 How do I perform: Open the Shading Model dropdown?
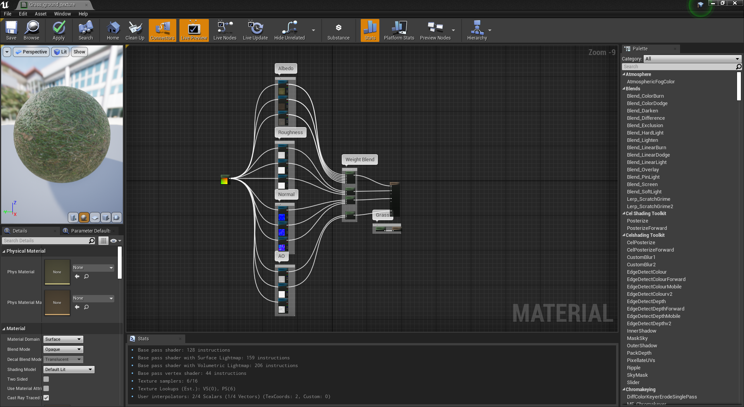click(69, 369)
